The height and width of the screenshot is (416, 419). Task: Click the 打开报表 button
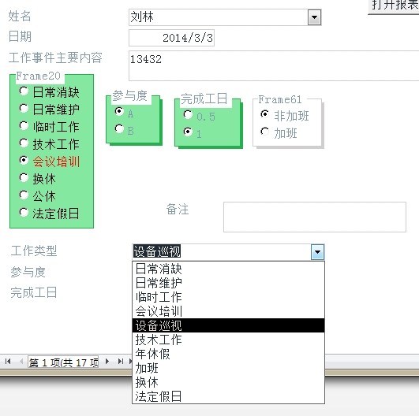[393, 6]
